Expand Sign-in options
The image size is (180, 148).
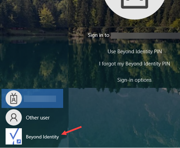point(134,80)
